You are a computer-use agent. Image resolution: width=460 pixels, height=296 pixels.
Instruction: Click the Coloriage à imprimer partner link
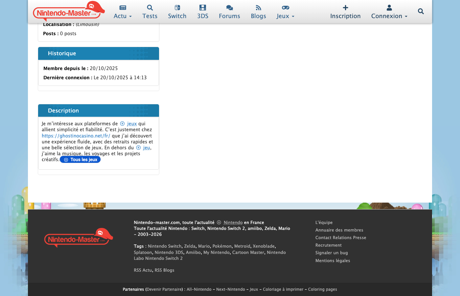click(x=283, y=289)
